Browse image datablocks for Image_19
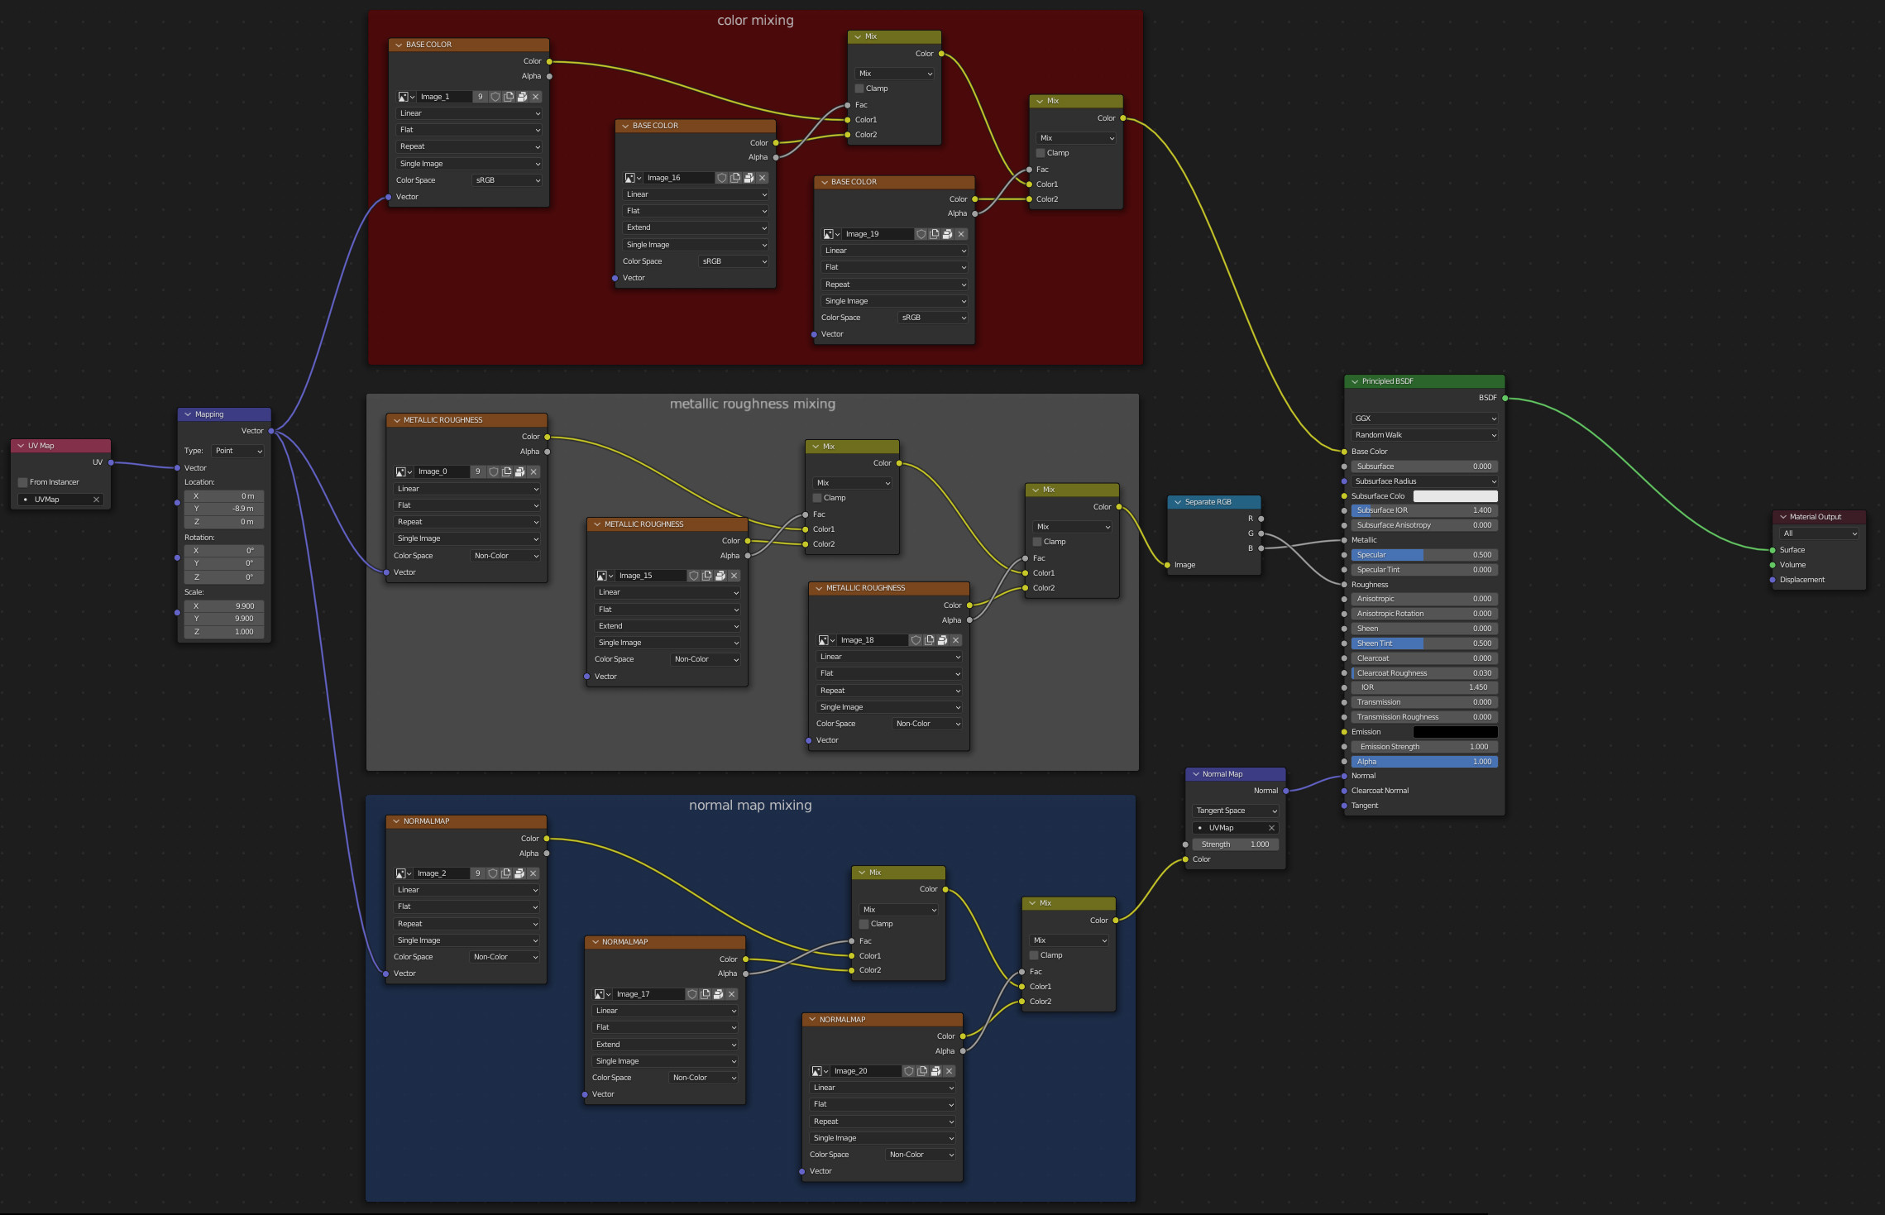 pos(831,234)
